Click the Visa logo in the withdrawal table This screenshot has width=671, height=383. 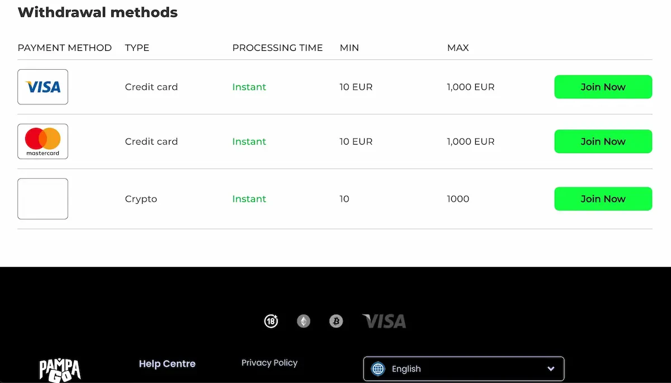pyautogui.click(x=43, y=87)
